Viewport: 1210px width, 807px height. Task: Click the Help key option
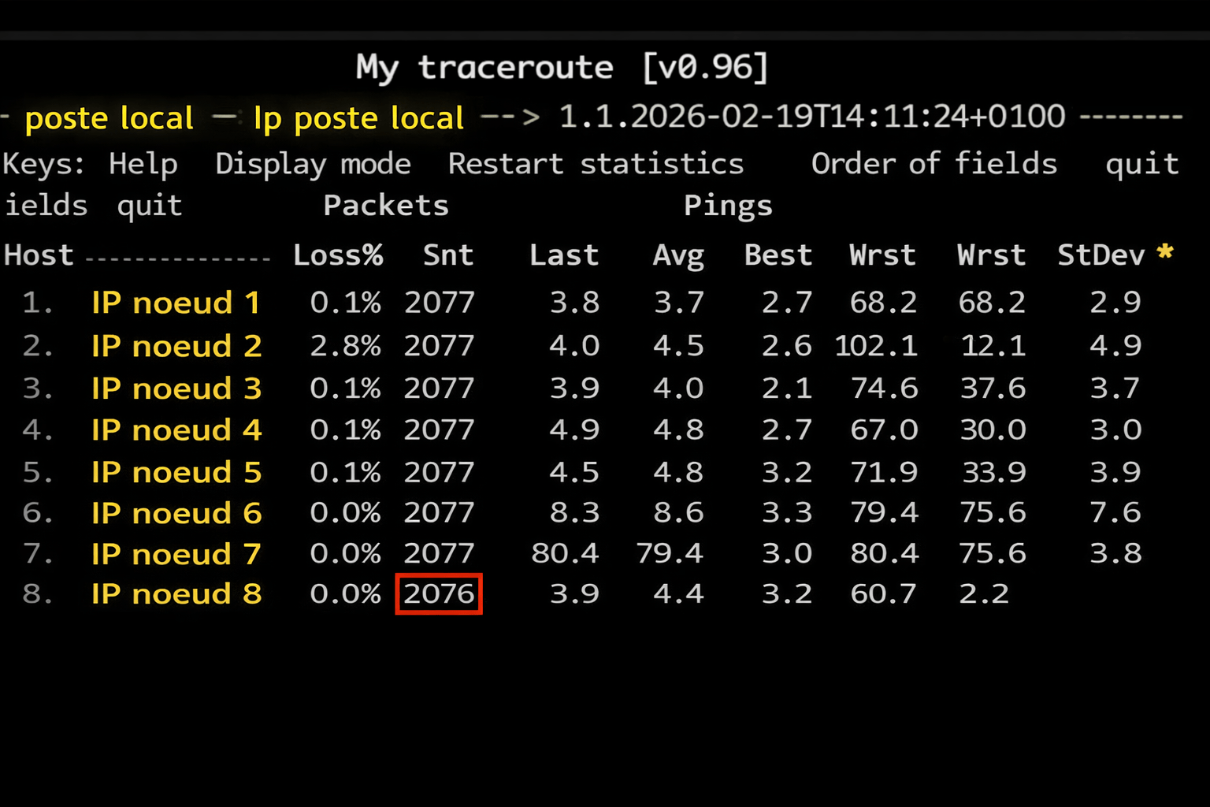143,164
